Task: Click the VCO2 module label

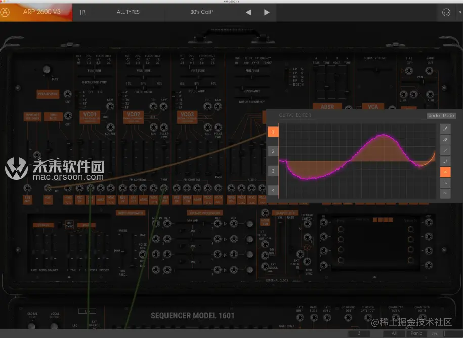Action: 133,117
